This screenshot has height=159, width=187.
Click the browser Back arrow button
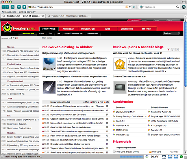(x=4, y=7)
